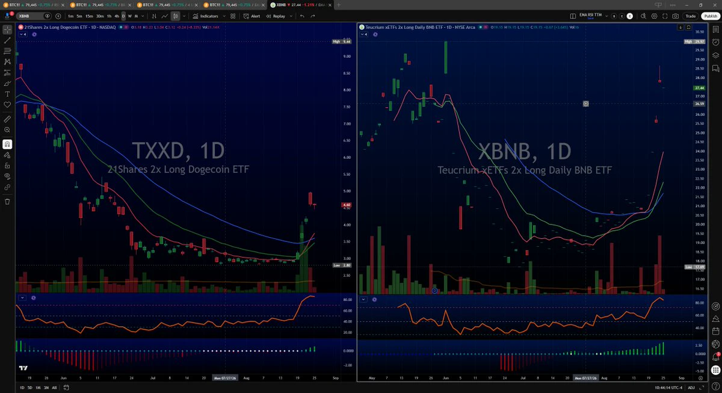The image size is (722, 393).
Task: Select the 1h timeframe
Action: click(109, 16)
